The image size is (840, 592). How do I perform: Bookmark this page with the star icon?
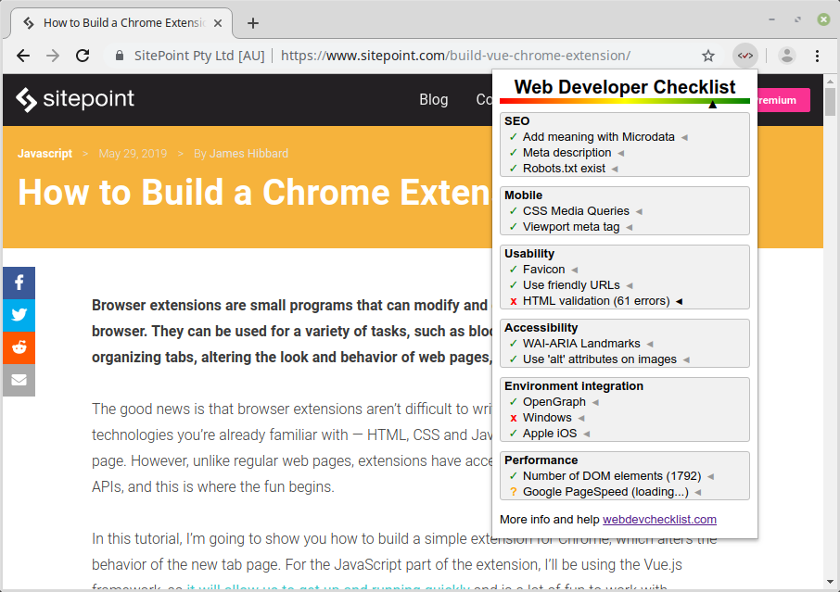708,56
